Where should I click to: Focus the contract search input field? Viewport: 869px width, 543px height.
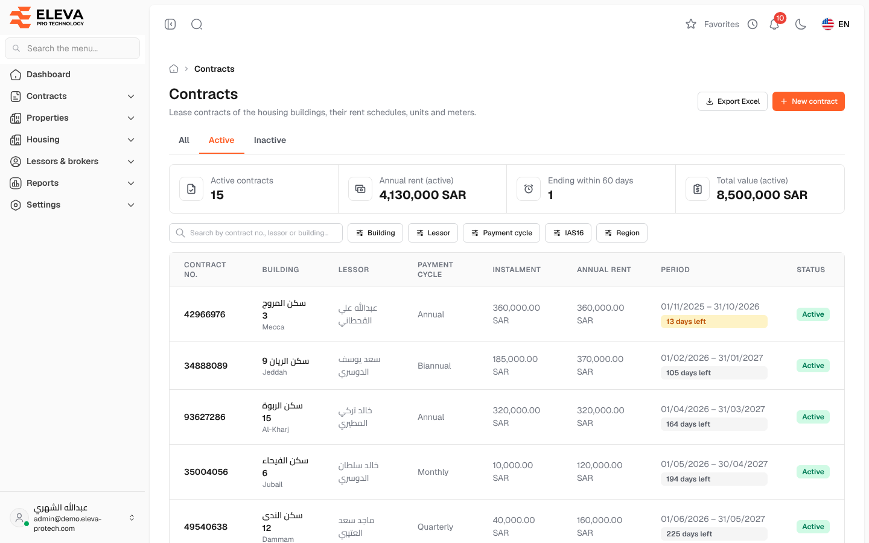(256, 233)
